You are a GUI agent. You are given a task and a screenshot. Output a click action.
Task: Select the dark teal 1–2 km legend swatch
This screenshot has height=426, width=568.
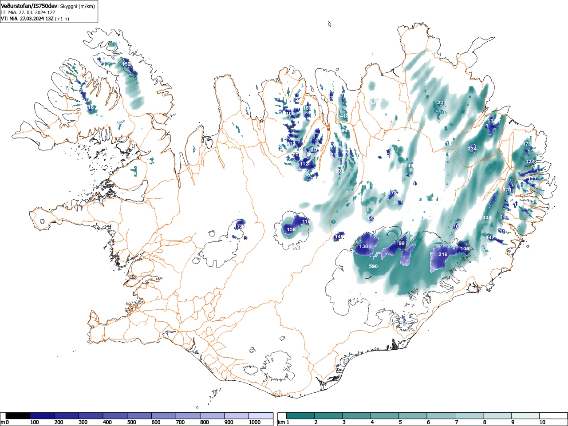click(x=301, y=416)
